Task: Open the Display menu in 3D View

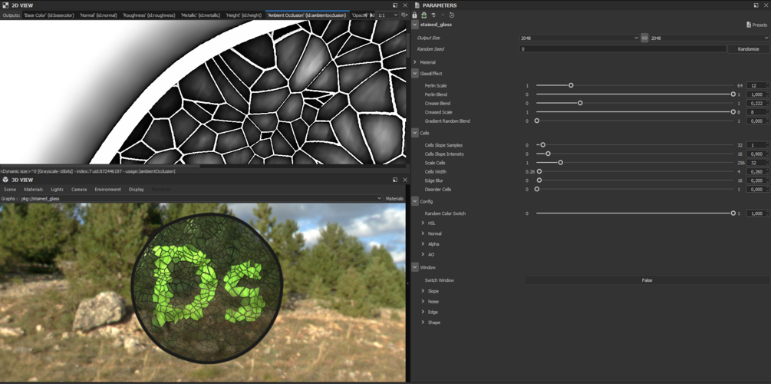Action: click(x=137, y=190)
